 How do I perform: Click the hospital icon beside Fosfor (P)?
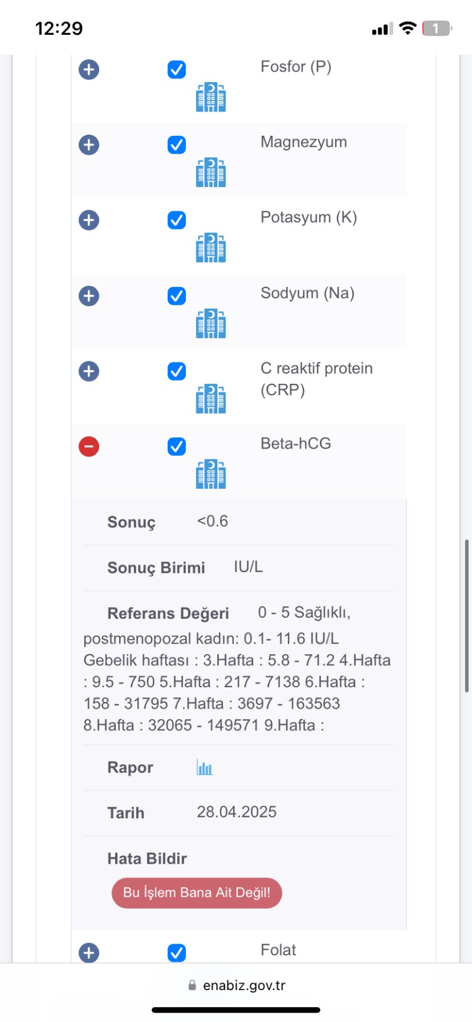pyautogui.click(x=211, y=97)
